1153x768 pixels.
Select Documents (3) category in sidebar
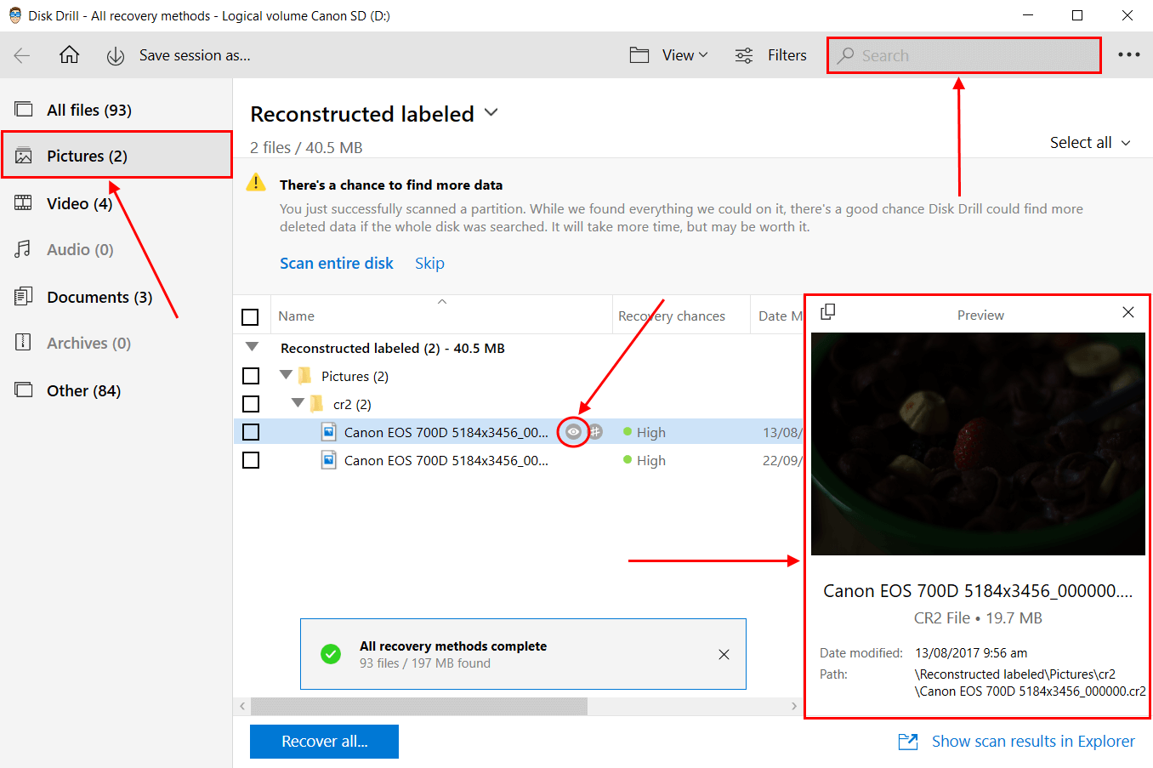pos(99,297)
